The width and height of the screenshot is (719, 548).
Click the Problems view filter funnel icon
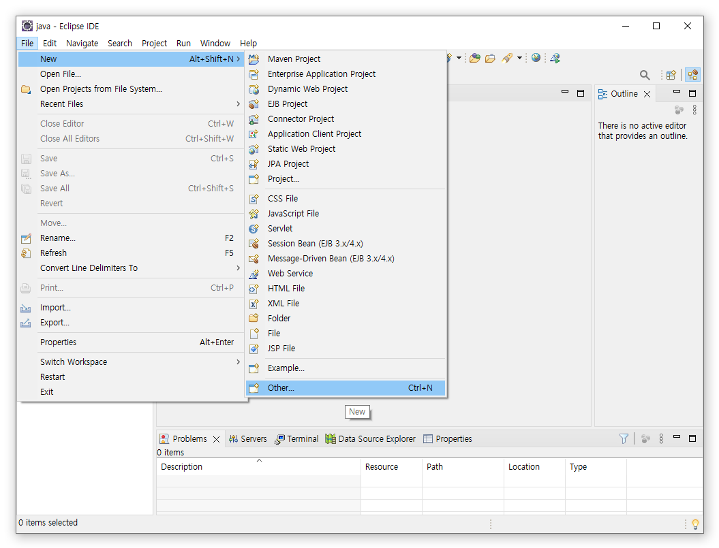coord(624,439)
